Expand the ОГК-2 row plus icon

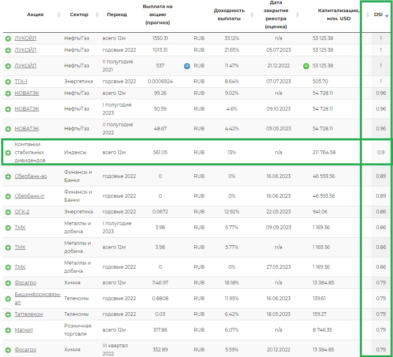[x=8, y=212]
